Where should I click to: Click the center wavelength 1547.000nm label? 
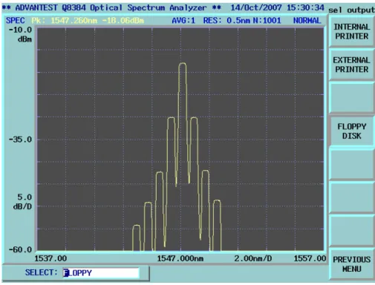[180, 258]
